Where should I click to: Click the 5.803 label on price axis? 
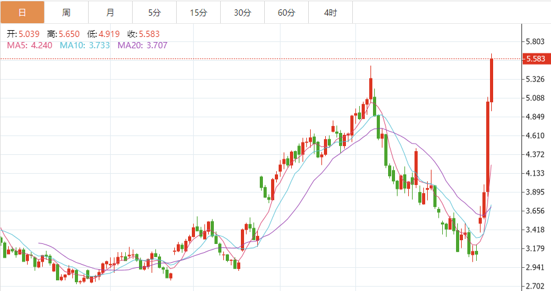(x=534, y=42)
